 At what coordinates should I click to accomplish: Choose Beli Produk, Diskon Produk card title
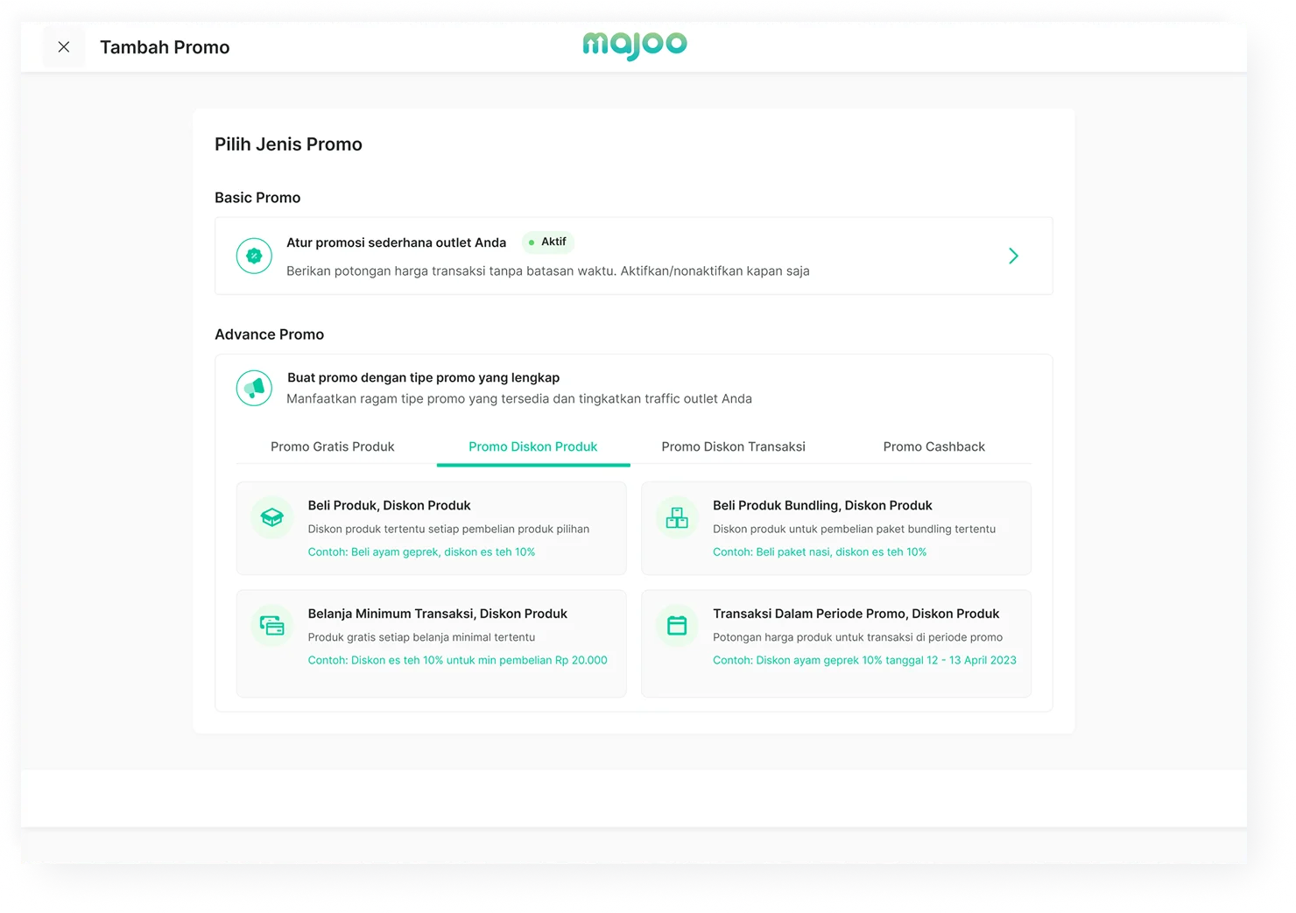pos(390,505)
